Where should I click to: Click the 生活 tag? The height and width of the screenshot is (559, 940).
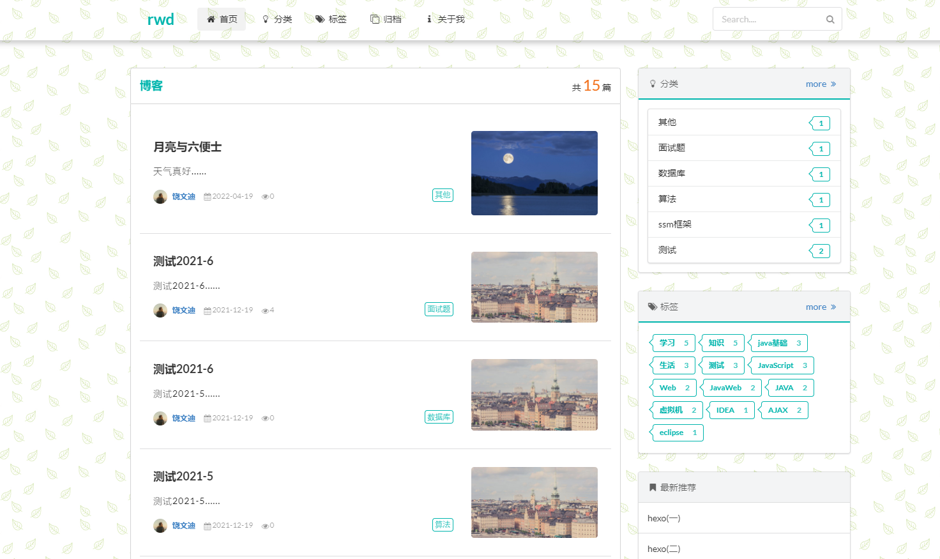click(x=673, y=365)
